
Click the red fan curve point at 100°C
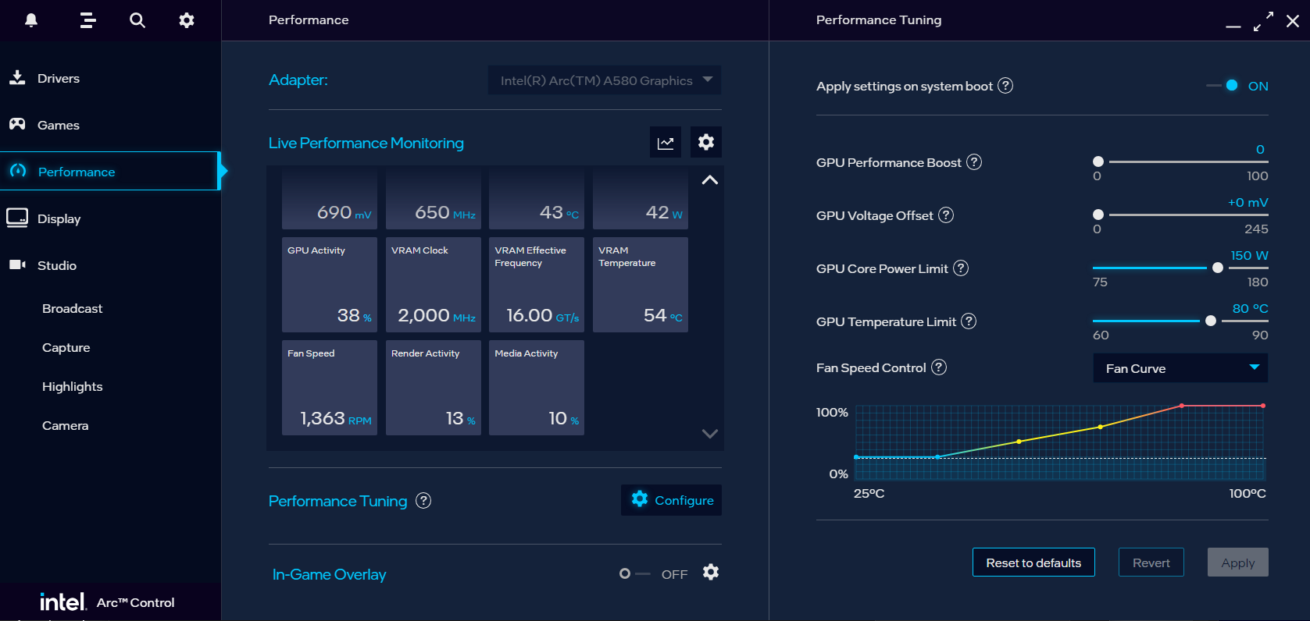click(1263, 406)
